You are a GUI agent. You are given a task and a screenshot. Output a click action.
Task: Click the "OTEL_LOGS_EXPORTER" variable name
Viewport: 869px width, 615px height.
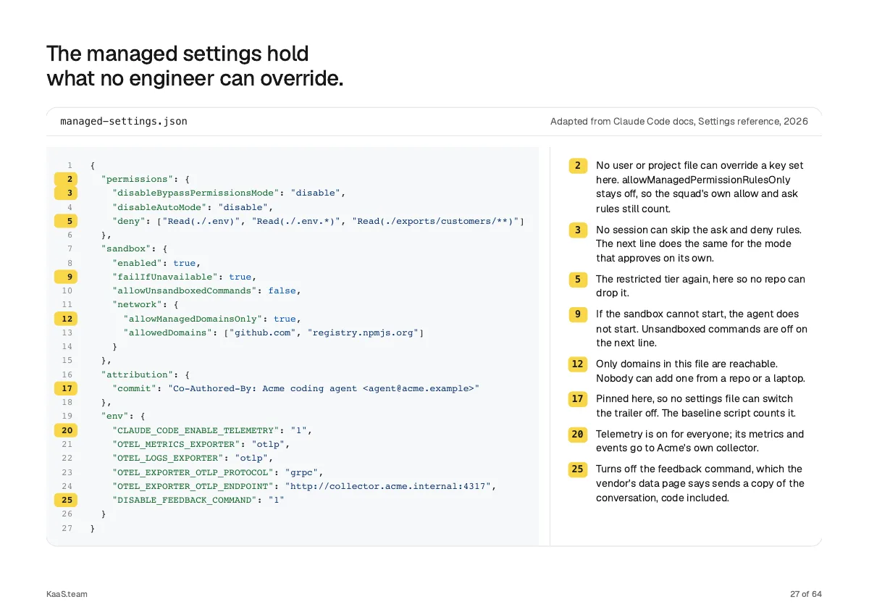[x=168, y=458]
